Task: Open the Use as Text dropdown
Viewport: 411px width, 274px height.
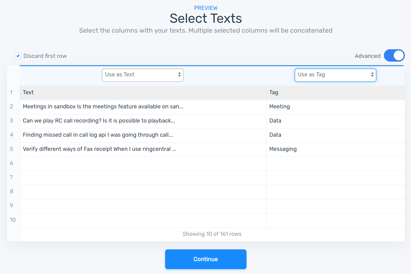Action: pyautogui.click(x=143, y=75)
